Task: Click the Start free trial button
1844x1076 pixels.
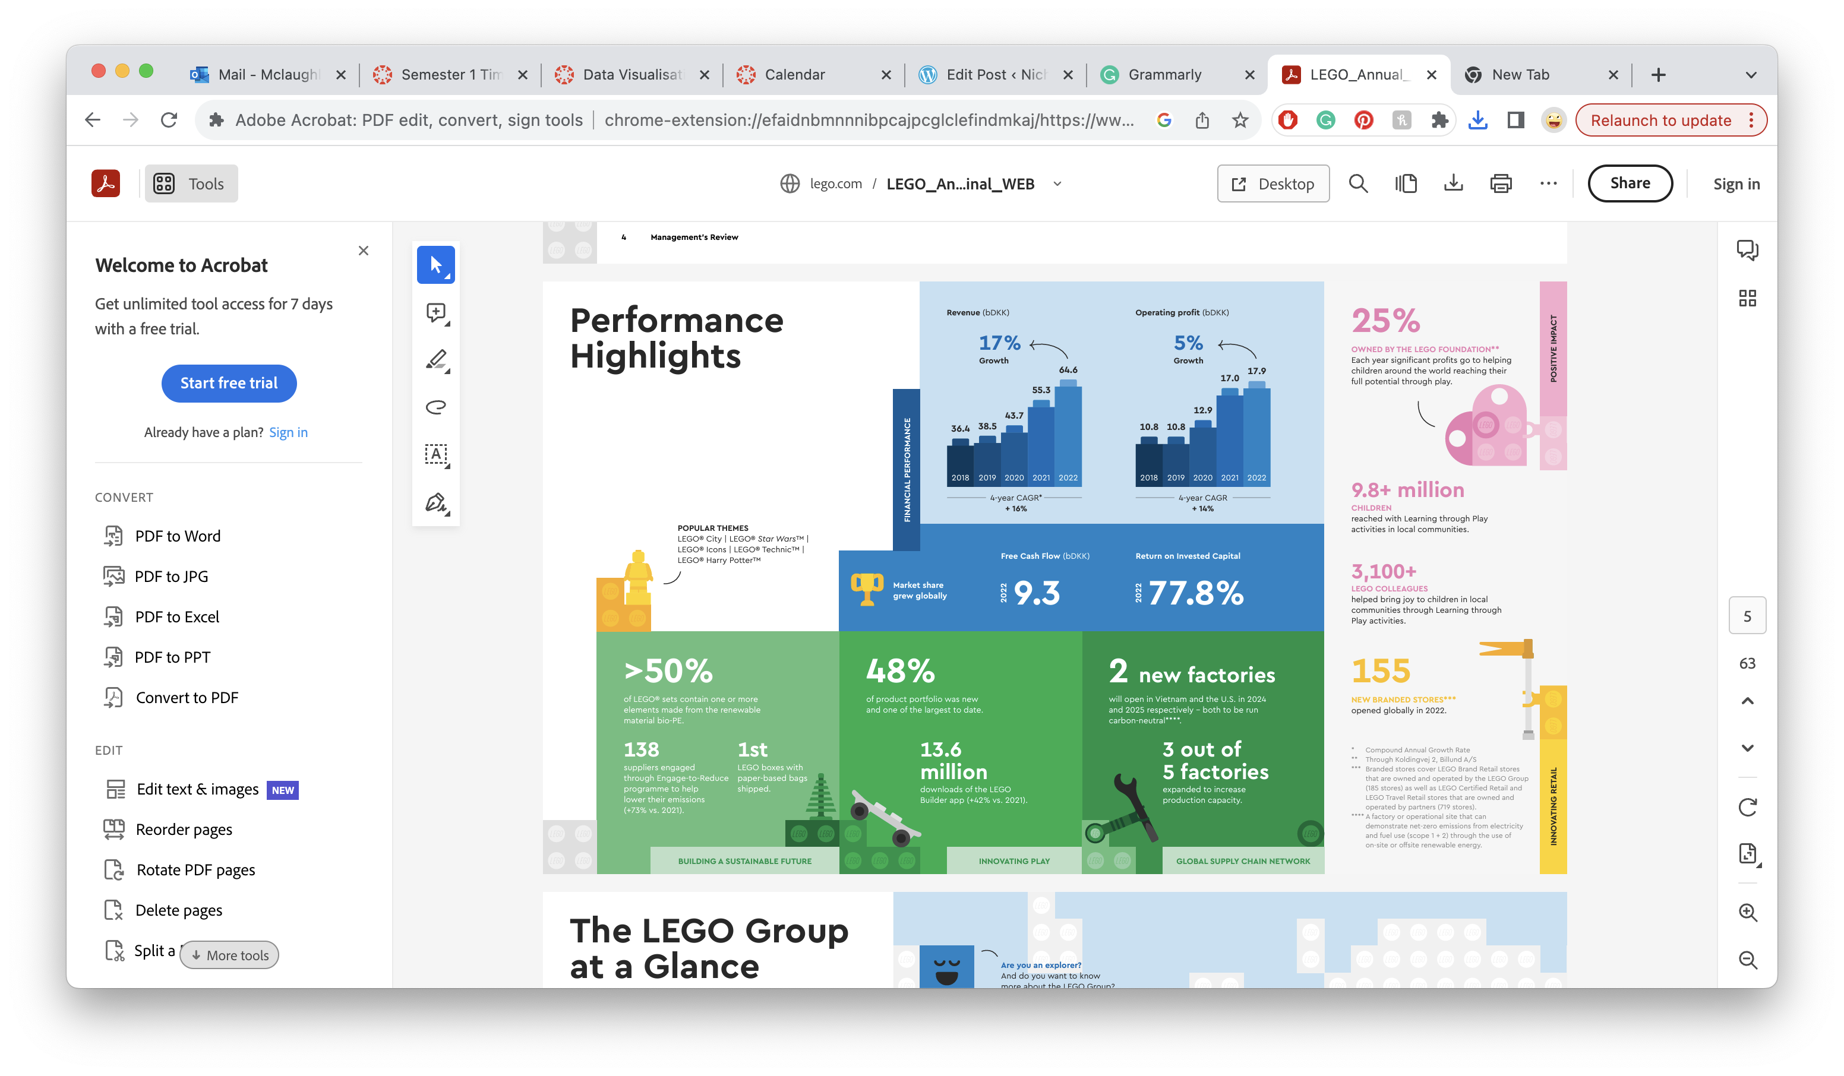Action: click(x=229, y=383)
